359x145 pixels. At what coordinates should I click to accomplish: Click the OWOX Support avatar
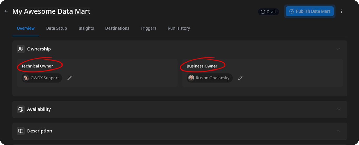[26, 78]
